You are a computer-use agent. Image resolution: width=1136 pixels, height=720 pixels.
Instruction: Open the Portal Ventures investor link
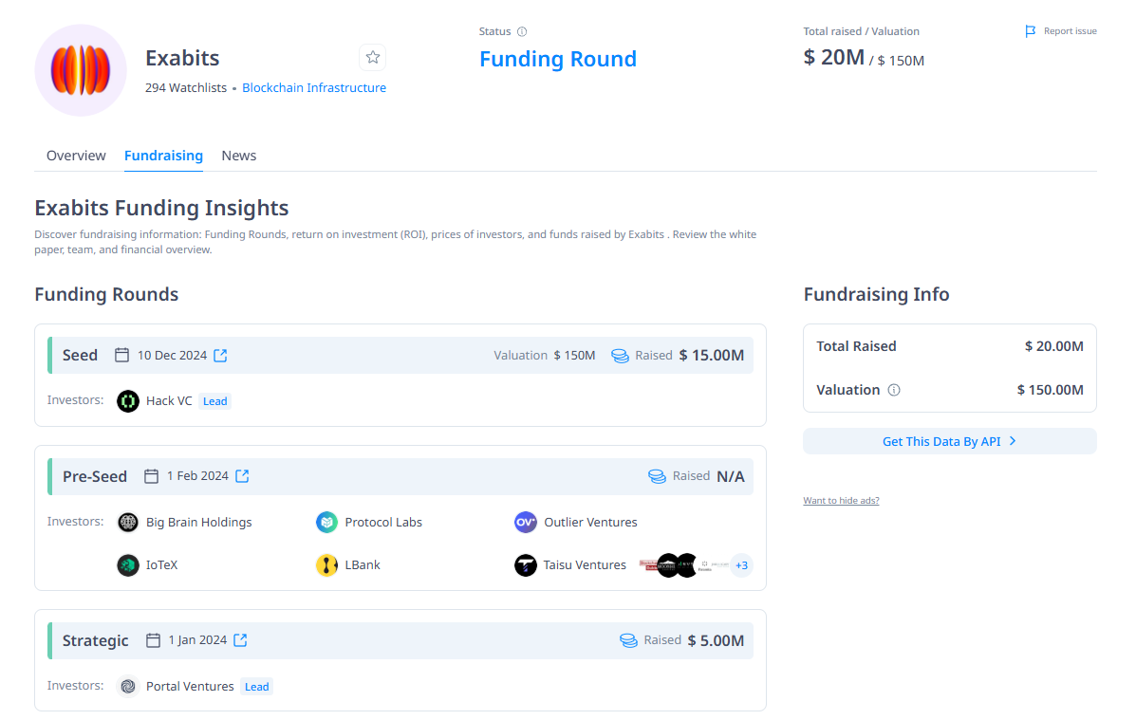coord(190,687)
